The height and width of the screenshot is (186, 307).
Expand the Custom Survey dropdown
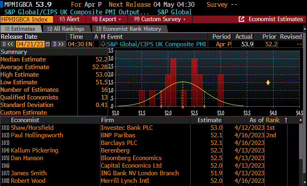point(160,19)
